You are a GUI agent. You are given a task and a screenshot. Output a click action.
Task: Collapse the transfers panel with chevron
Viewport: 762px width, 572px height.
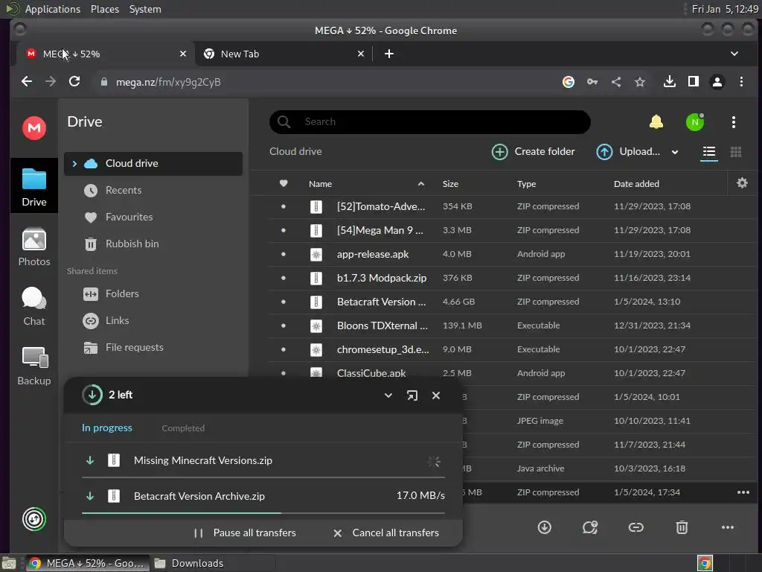(388, 395)
